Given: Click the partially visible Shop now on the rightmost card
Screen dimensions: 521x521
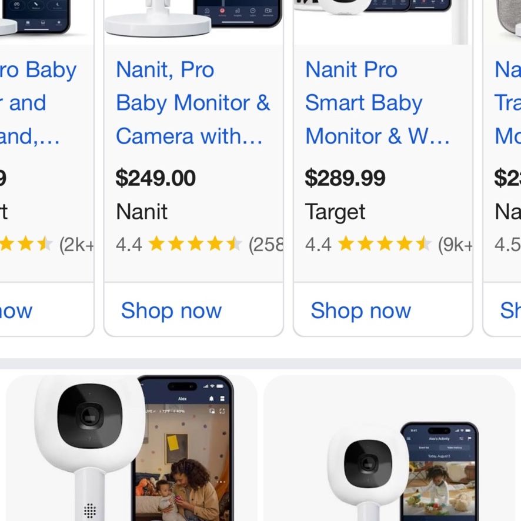Looking at the screenshot, I should pos(510,310).
